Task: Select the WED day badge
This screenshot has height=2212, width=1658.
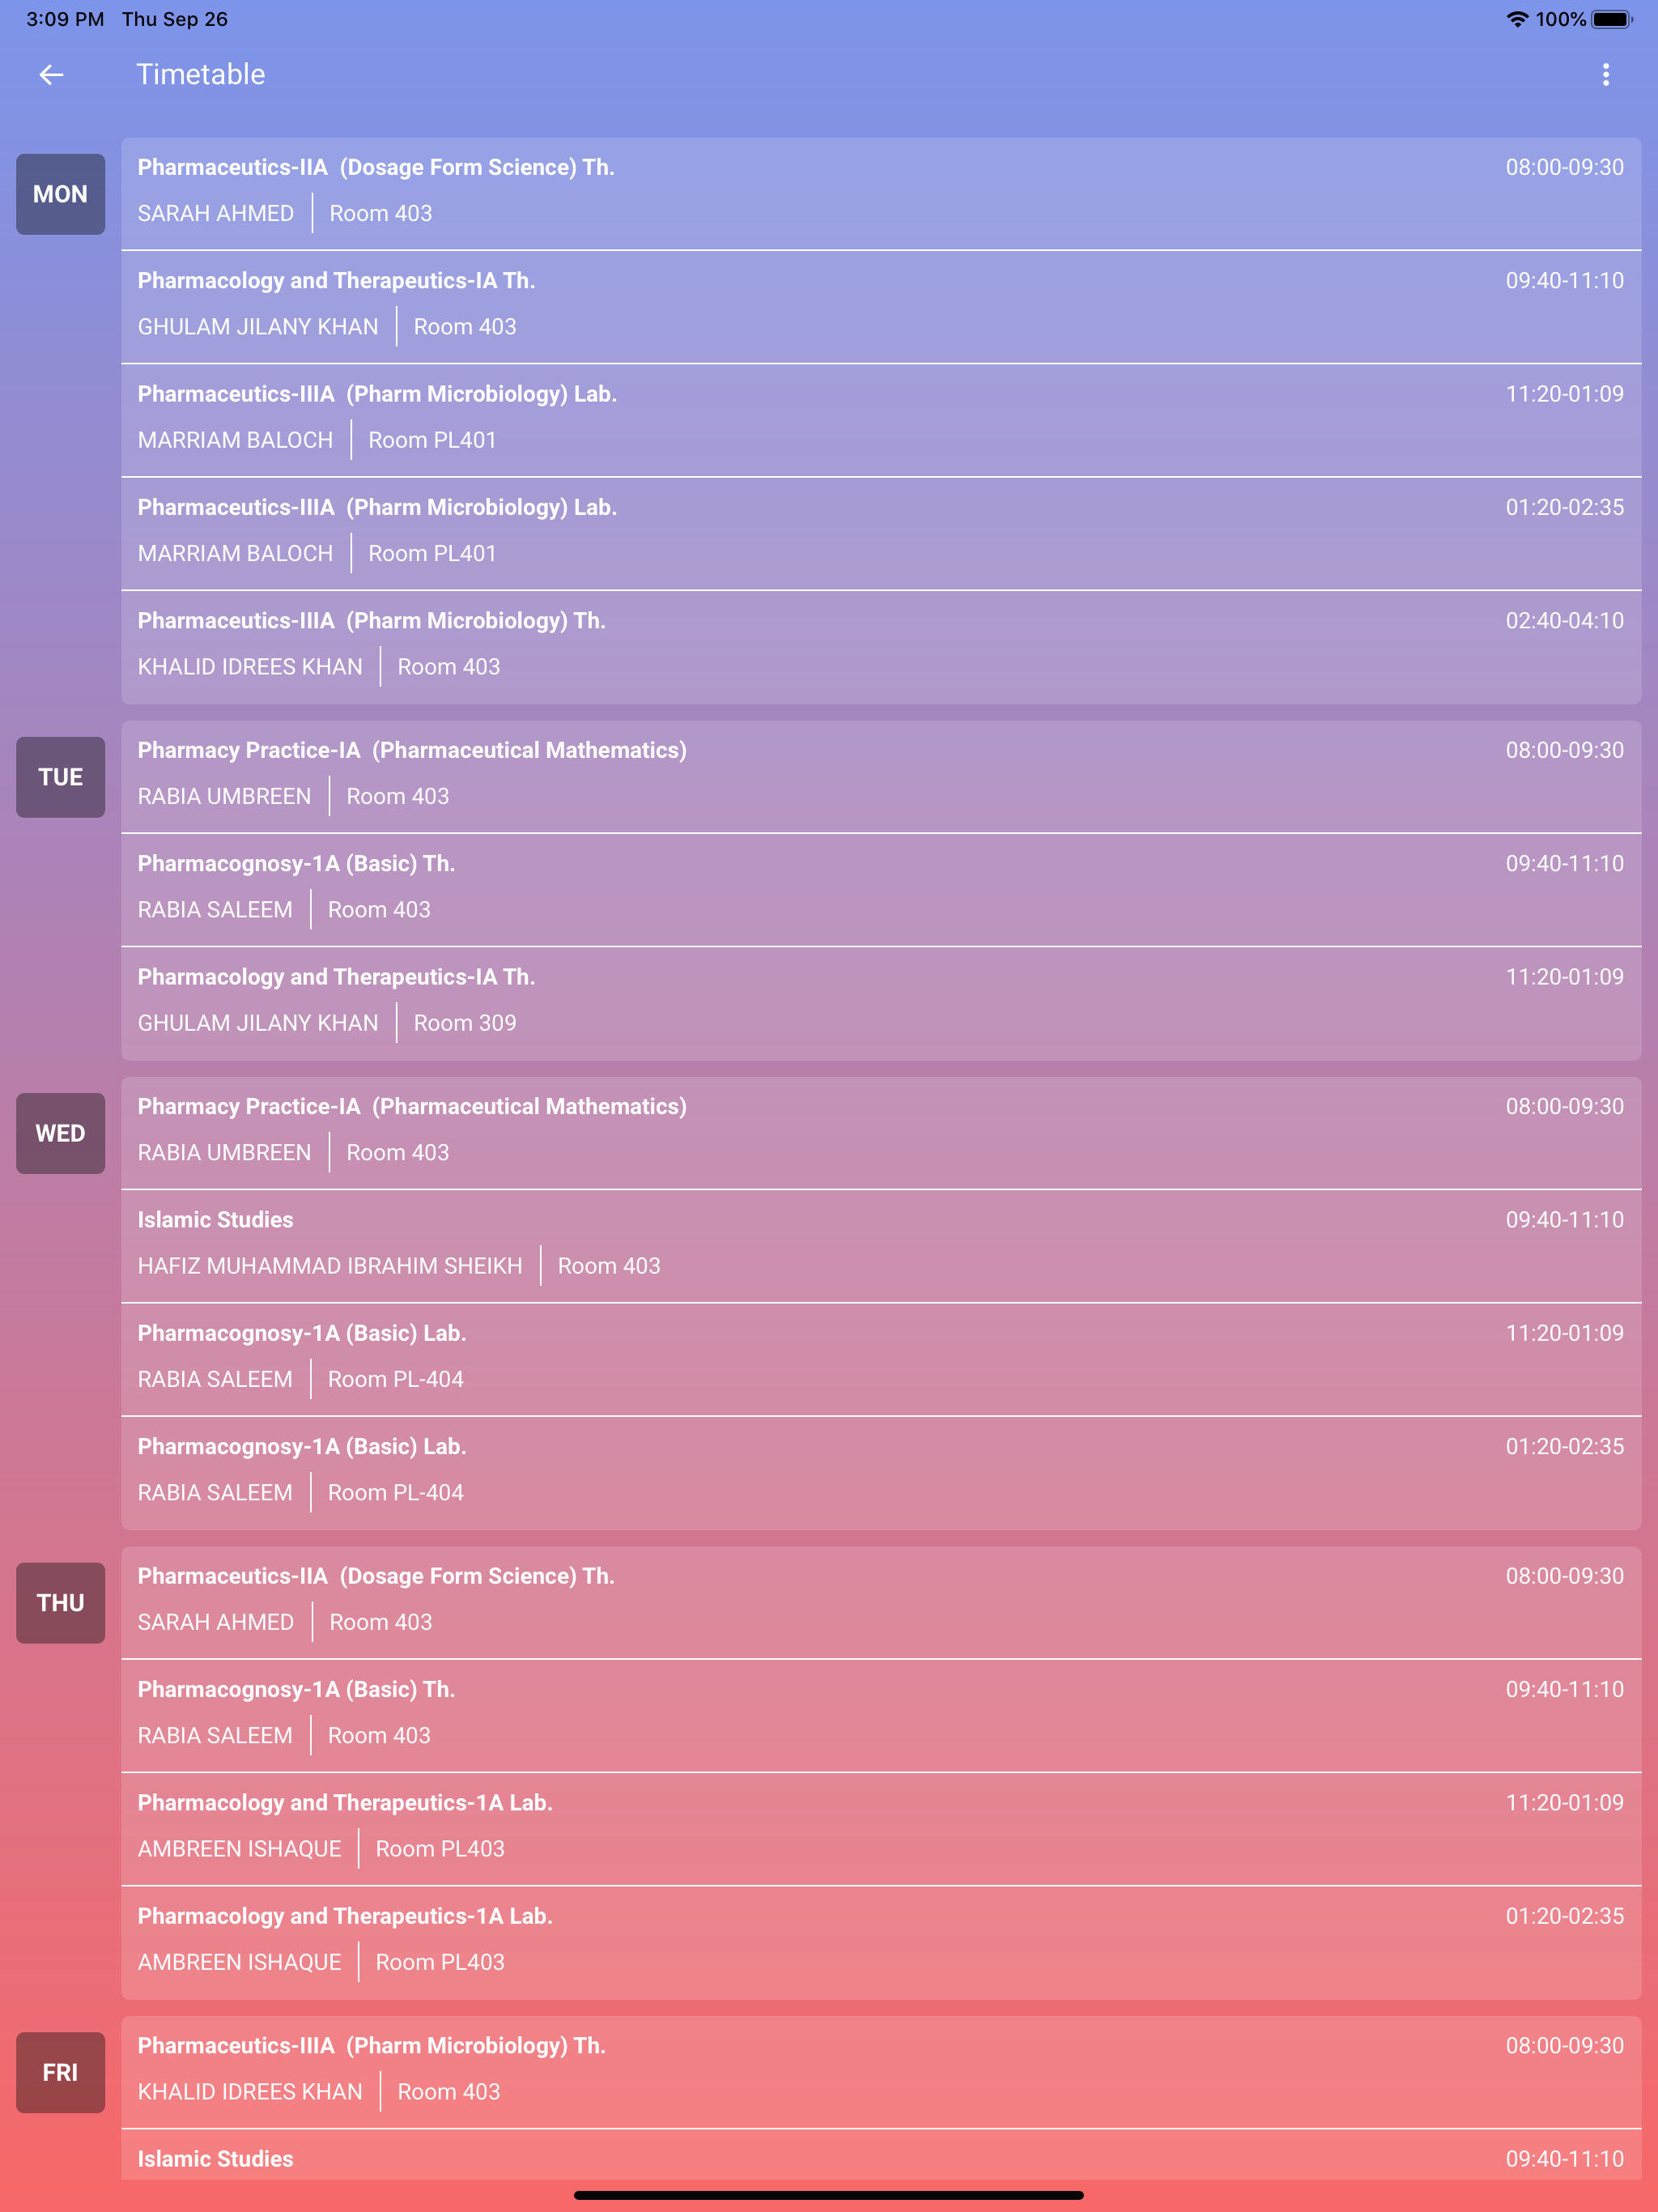Action: [60, 1133]
